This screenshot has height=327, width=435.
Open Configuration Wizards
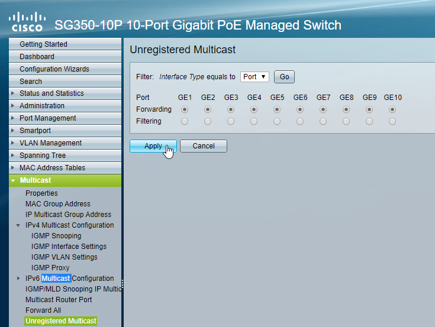(x=65, y=69)
